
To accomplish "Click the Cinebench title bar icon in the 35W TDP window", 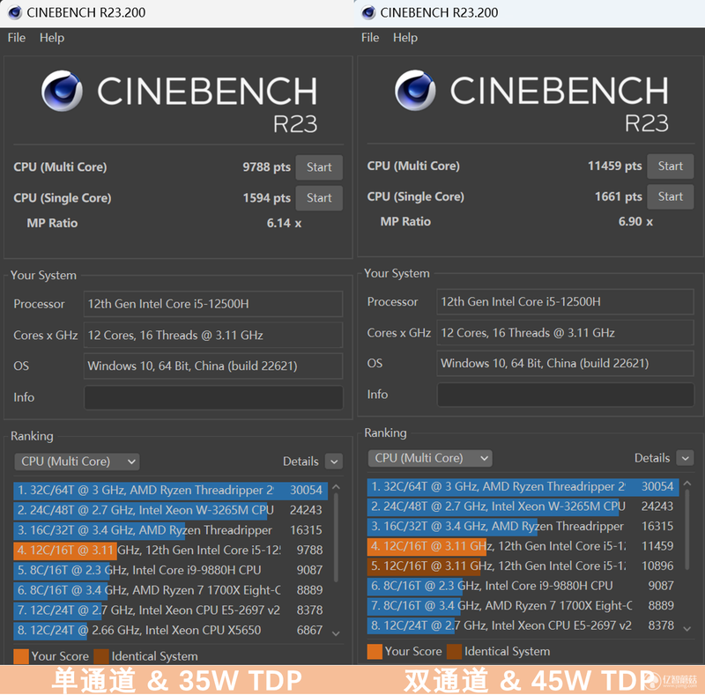I will [x=15, y=12].
